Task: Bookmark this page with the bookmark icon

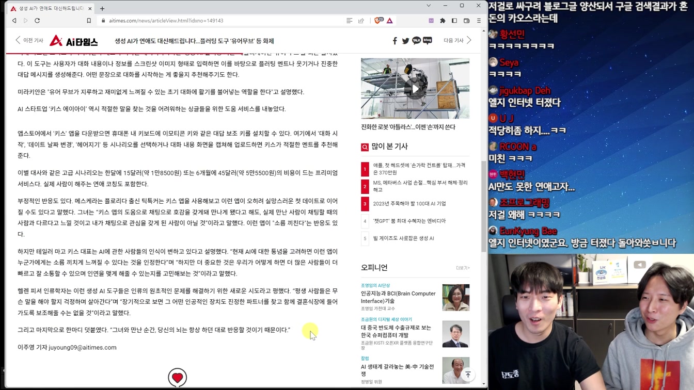Action: click(x=89, y=21)
